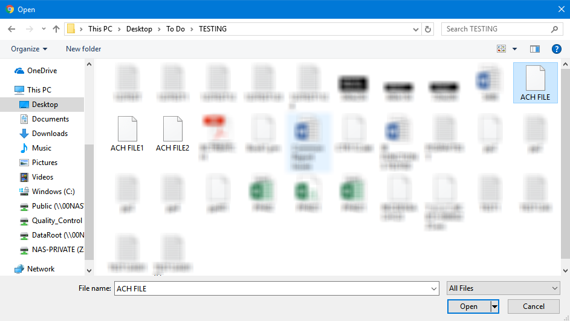Open the view options dropdown arrow

(x=515, y=49)
